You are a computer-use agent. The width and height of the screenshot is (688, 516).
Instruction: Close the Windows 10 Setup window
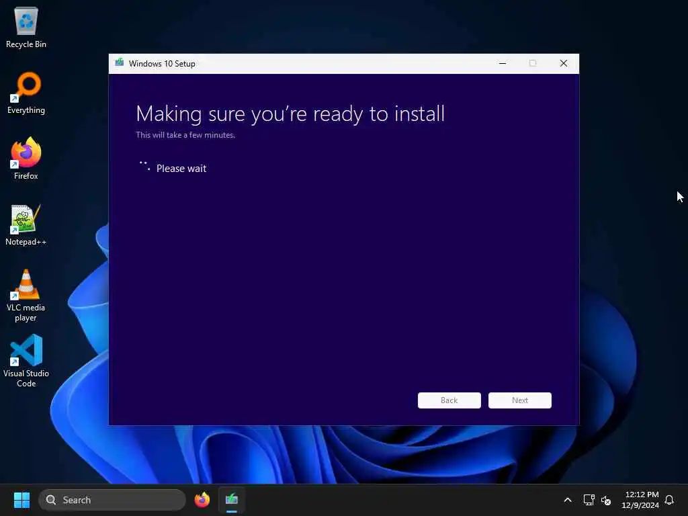click(564, 63)
